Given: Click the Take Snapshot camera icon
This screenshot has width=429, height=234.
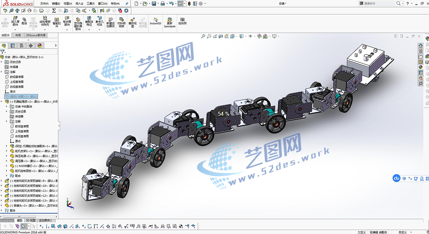Looking at the screenshot, I should (x=182, y=20).
